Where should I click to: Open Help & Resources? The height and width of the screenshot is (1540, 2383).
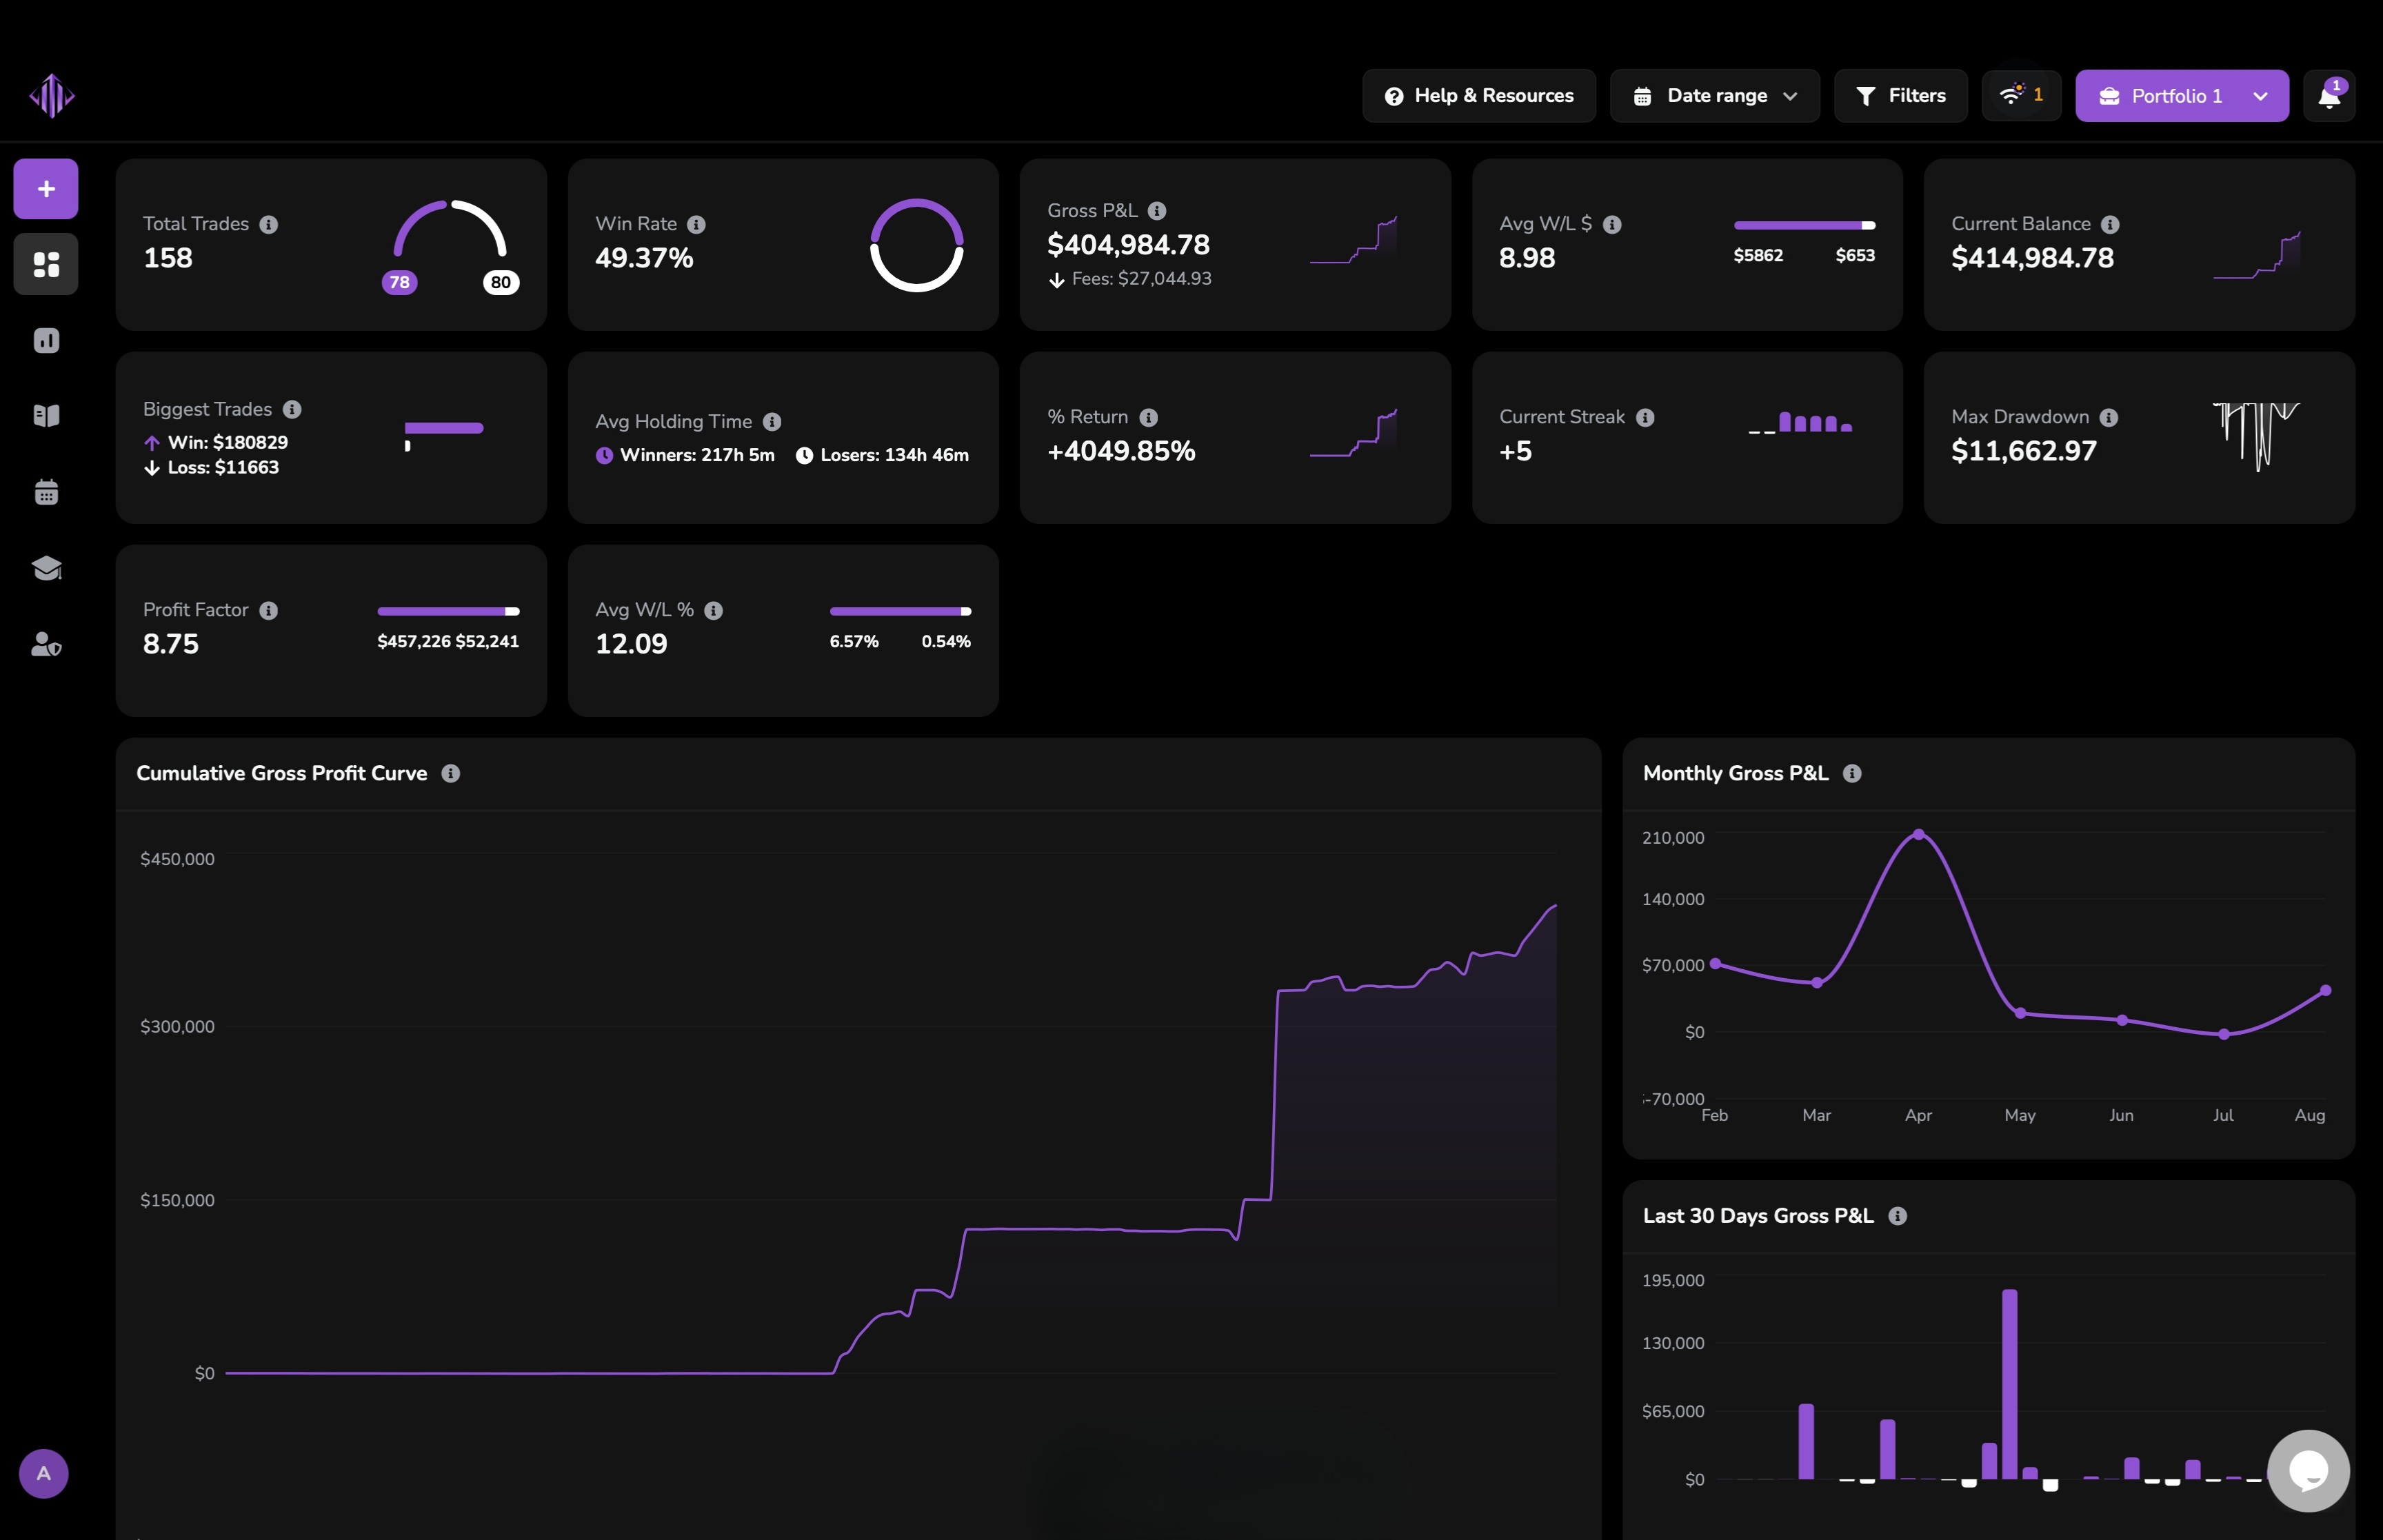coord(1478,96)
